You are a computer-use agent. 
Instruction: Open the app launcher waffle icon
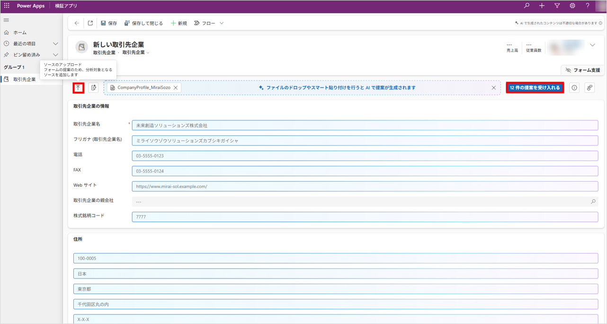[x=7, y=6]
